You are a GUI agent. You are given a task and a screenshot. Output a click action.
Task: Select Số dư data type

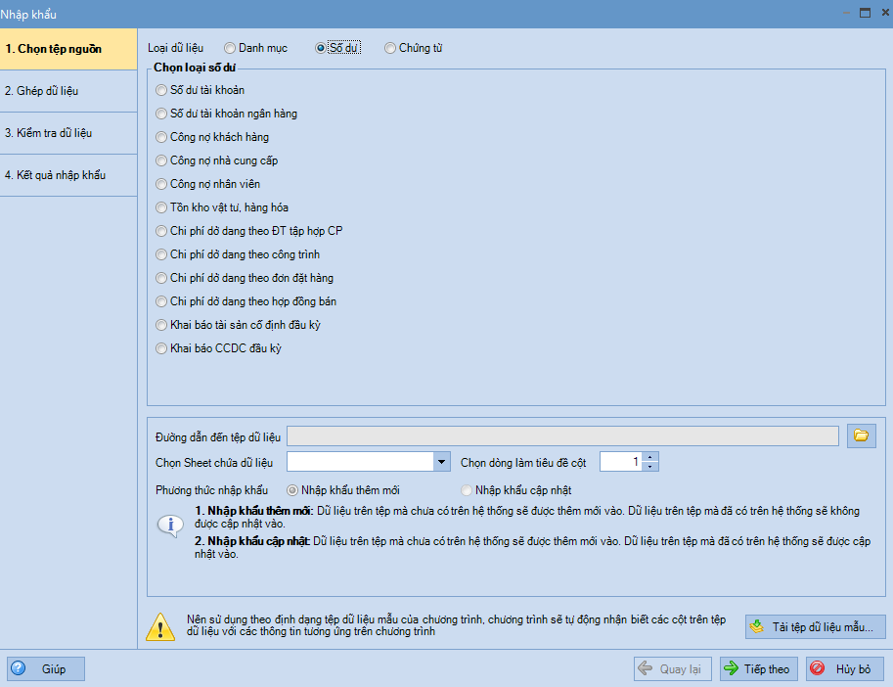coord(337,48)
